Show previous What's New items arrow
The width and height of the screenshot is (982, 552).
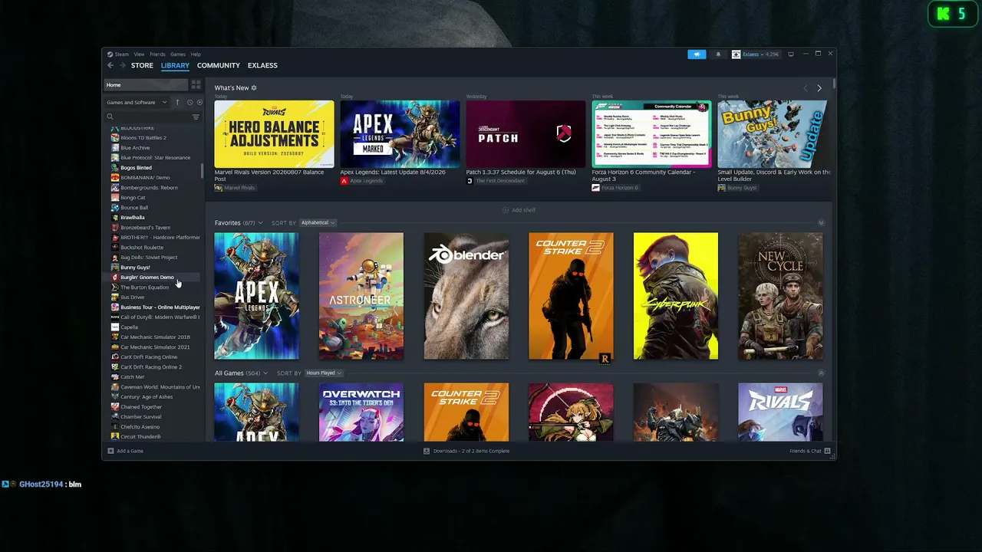[805, 88]
